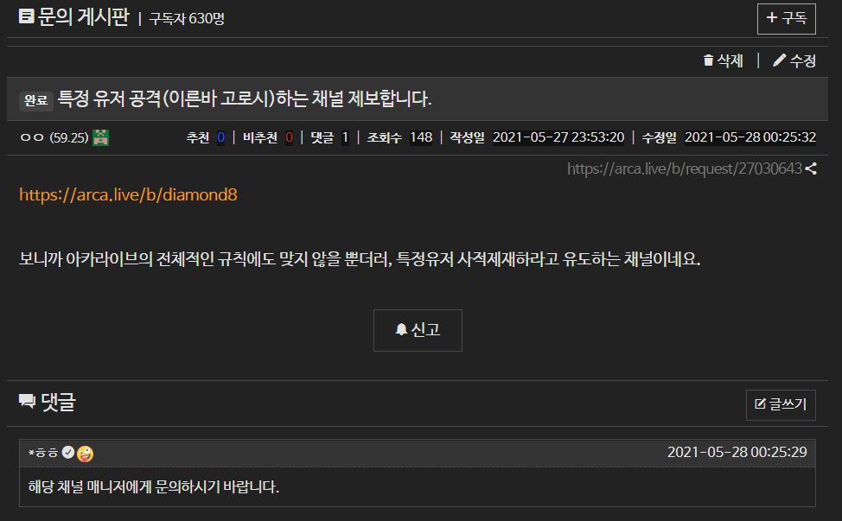This screenshot has width=842, height=521.
Task: Click the verified checkmark badge beside commenter
Action: pos(68,453)
